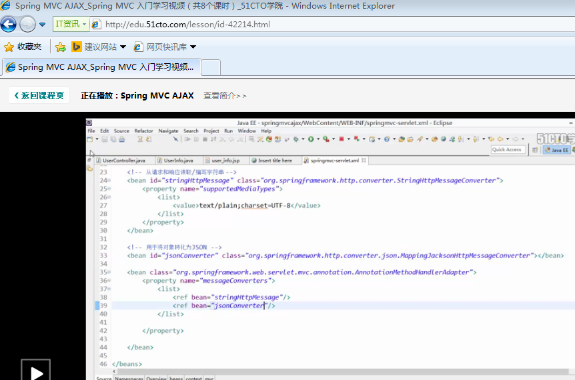Open Eclipse Help menu
This screenshot has height=380, width=575.
tap(266, 130)
